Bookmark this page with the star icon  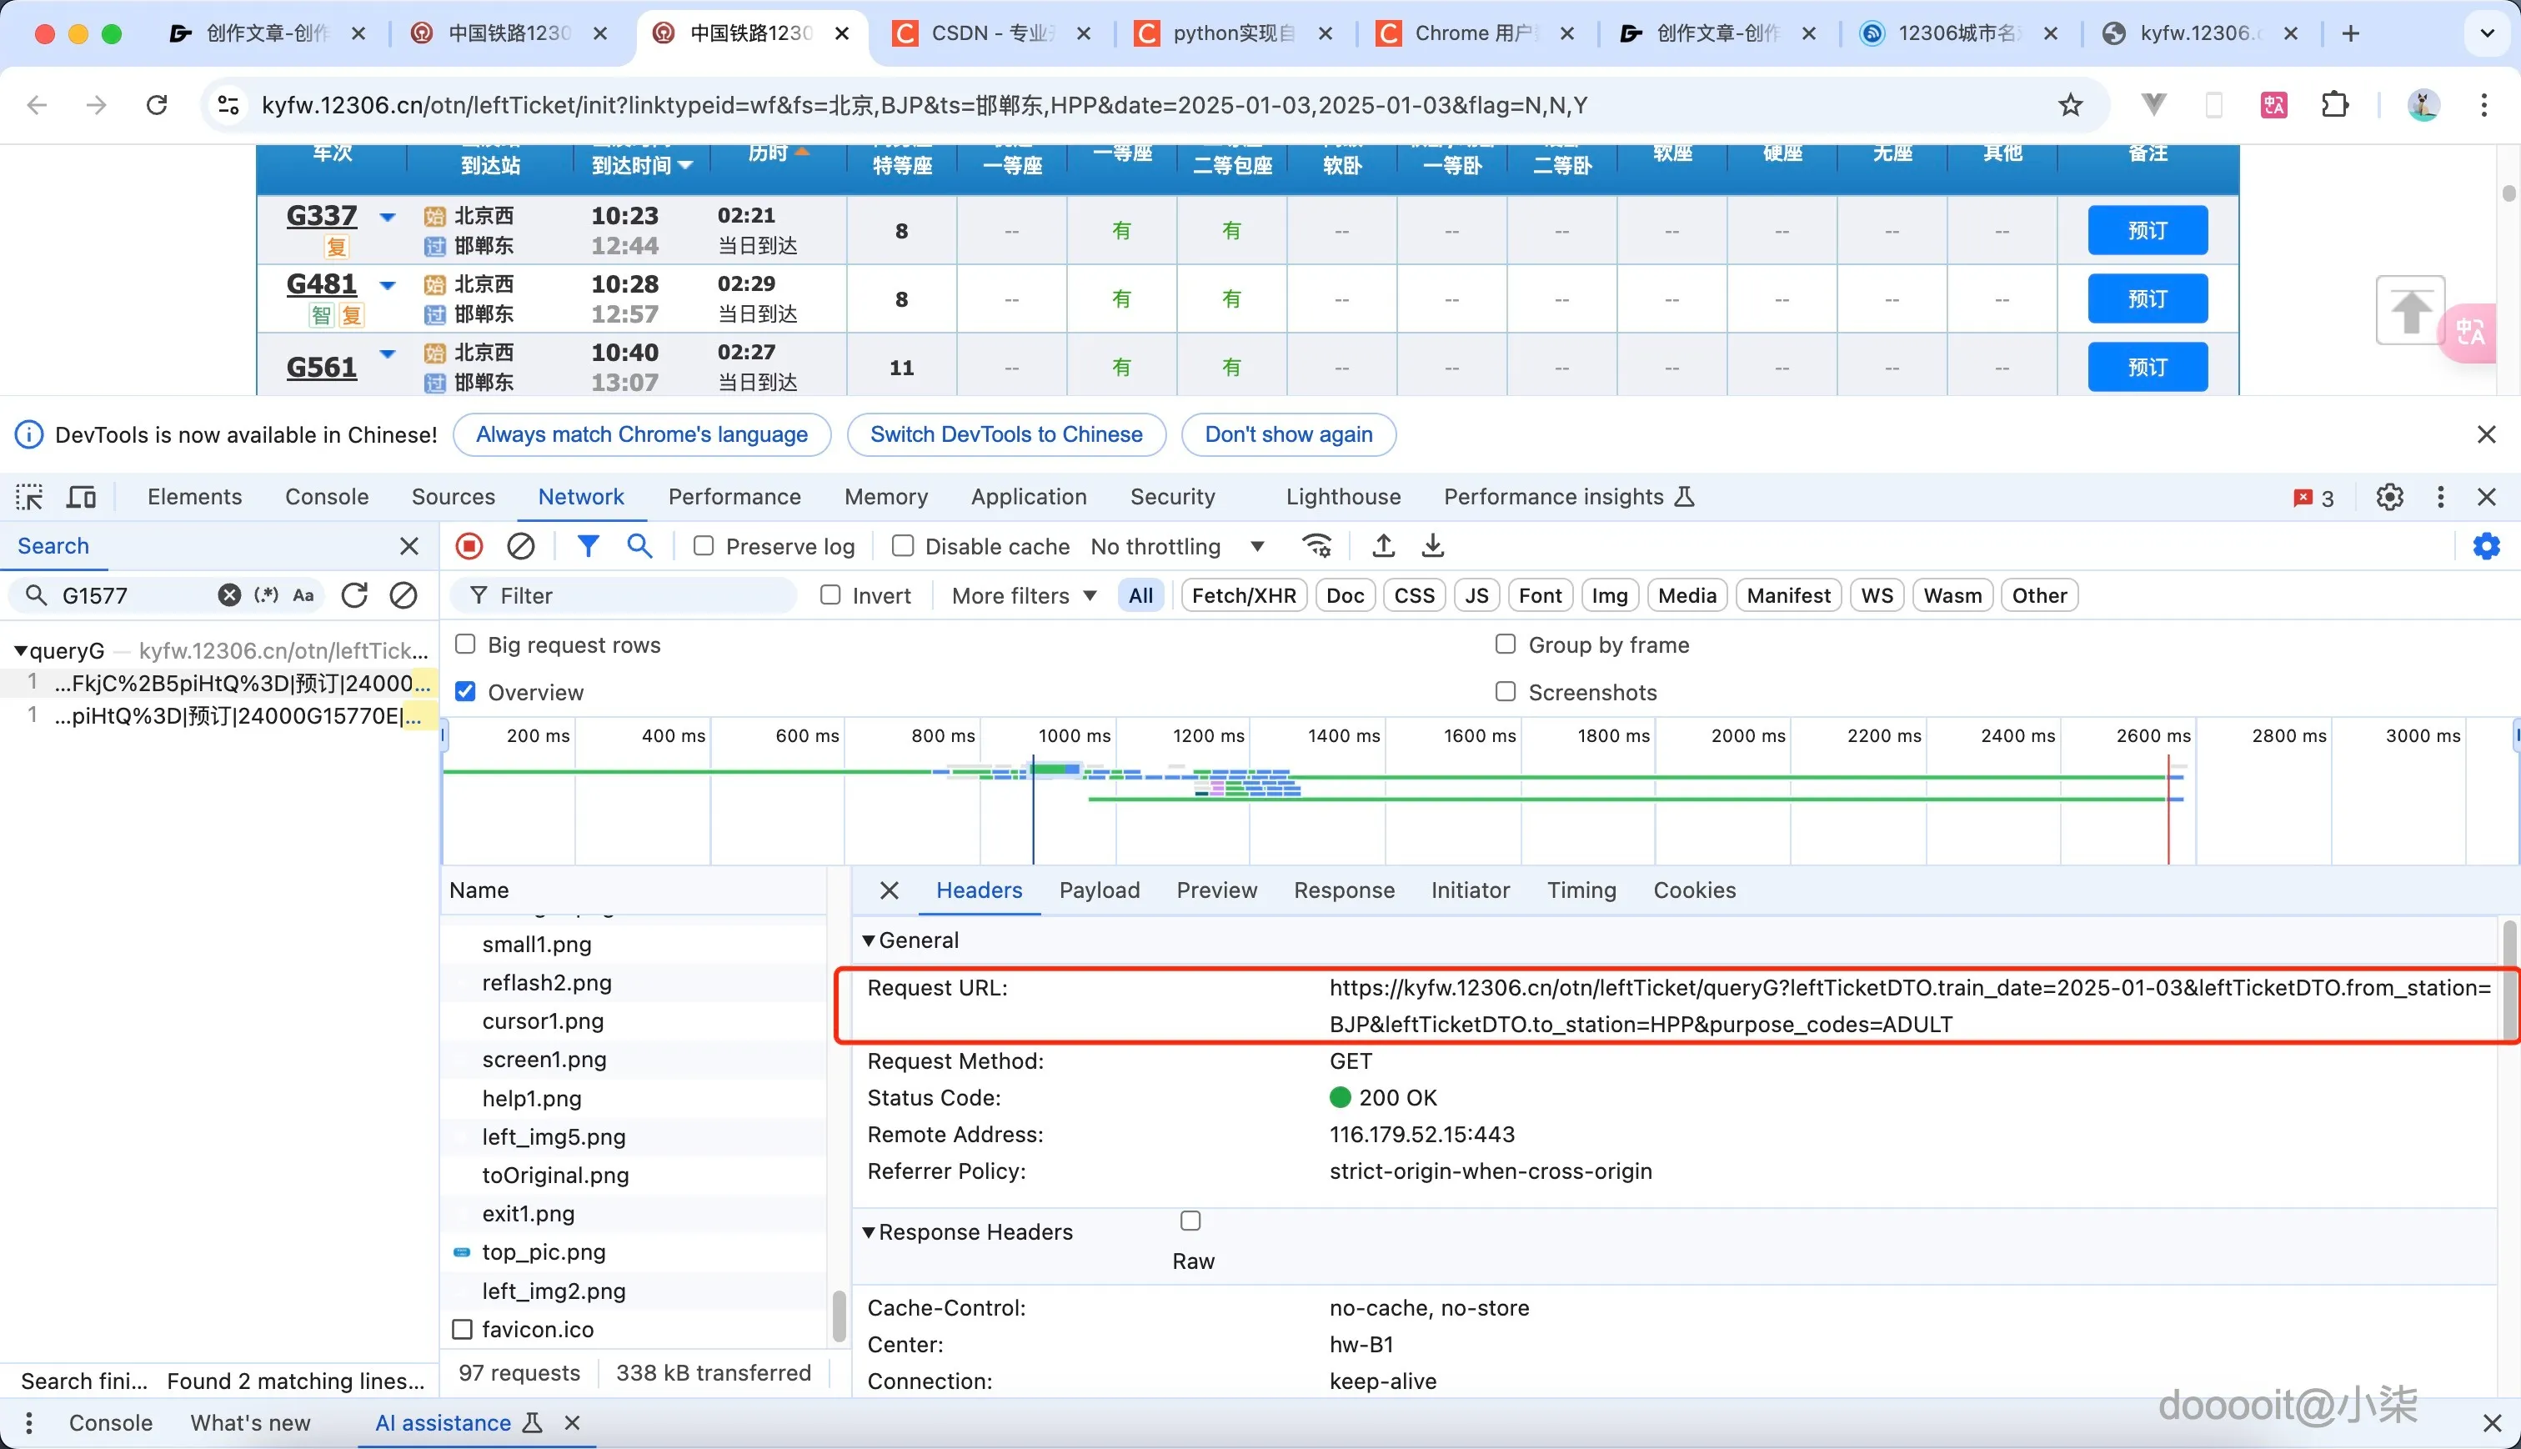[2070, 104]
